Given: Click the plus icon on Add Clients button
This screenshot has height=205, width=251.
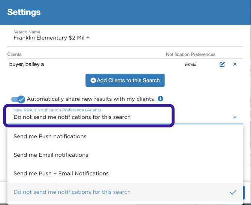Looking at the screenshot, I should 93,80.
